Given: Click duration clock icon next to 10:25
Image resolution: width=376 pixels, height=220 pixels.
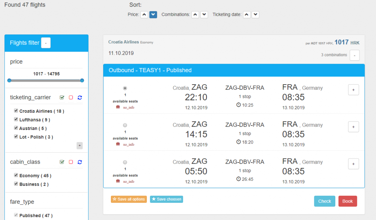Looking at the screenshot, I should coord(238,105).
